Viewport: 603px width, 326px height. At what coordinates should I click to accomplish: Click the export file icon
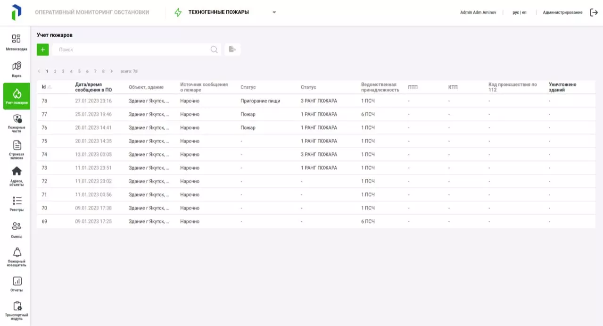pyautogui.click(x=232, y=50)
